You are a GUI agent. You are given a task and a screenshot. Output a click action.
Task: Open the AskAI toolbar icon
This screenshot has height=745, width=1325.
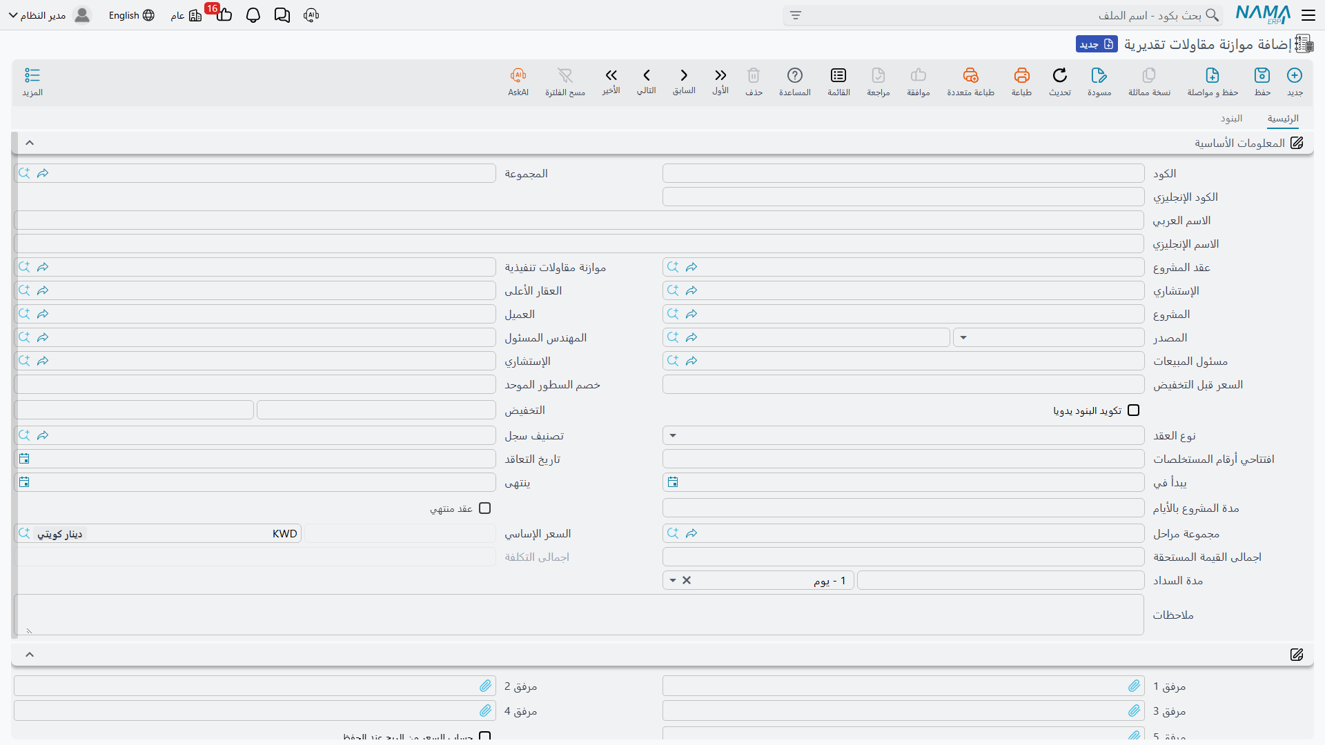[518, 75]
